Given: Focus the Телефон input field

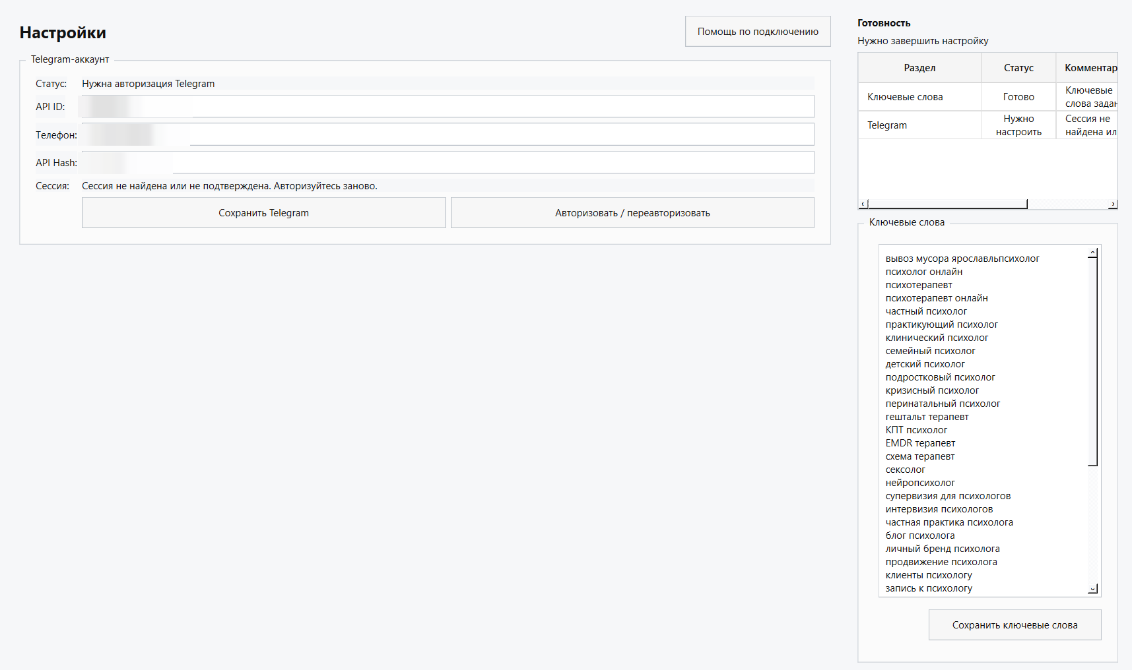Looking at the screenshot, I should click(x=448, y=135).
